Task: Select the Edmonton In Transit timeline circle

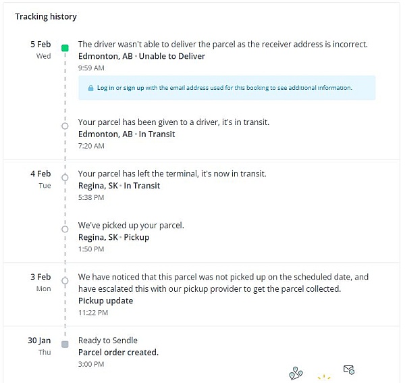Action: (x=65, y=126)
